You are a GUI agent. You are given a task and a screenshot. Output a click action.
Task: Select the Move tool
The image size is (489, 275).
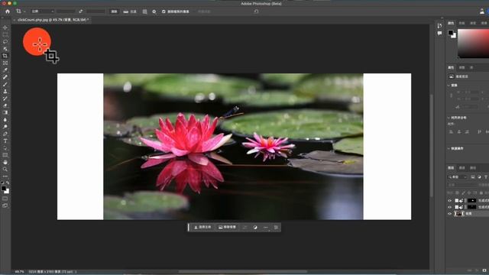tap(5, 27)
